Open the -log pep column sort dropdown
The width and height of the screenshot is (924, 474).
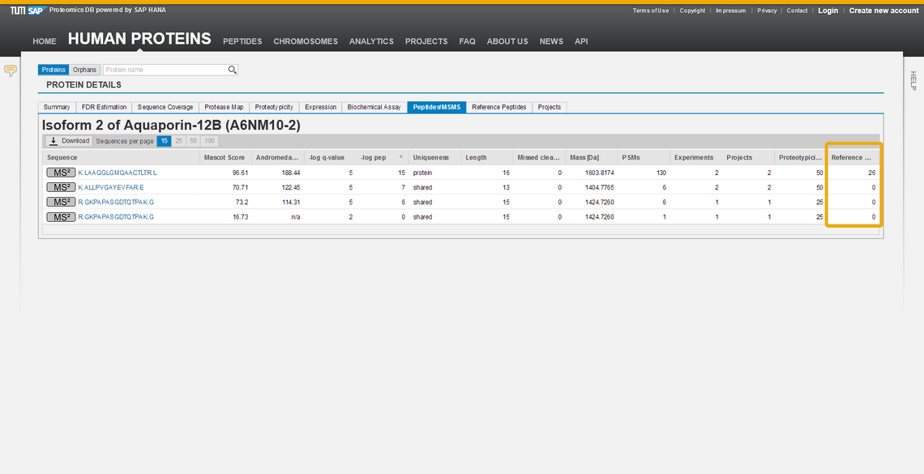pyautogui.click(x=400, y=157)
